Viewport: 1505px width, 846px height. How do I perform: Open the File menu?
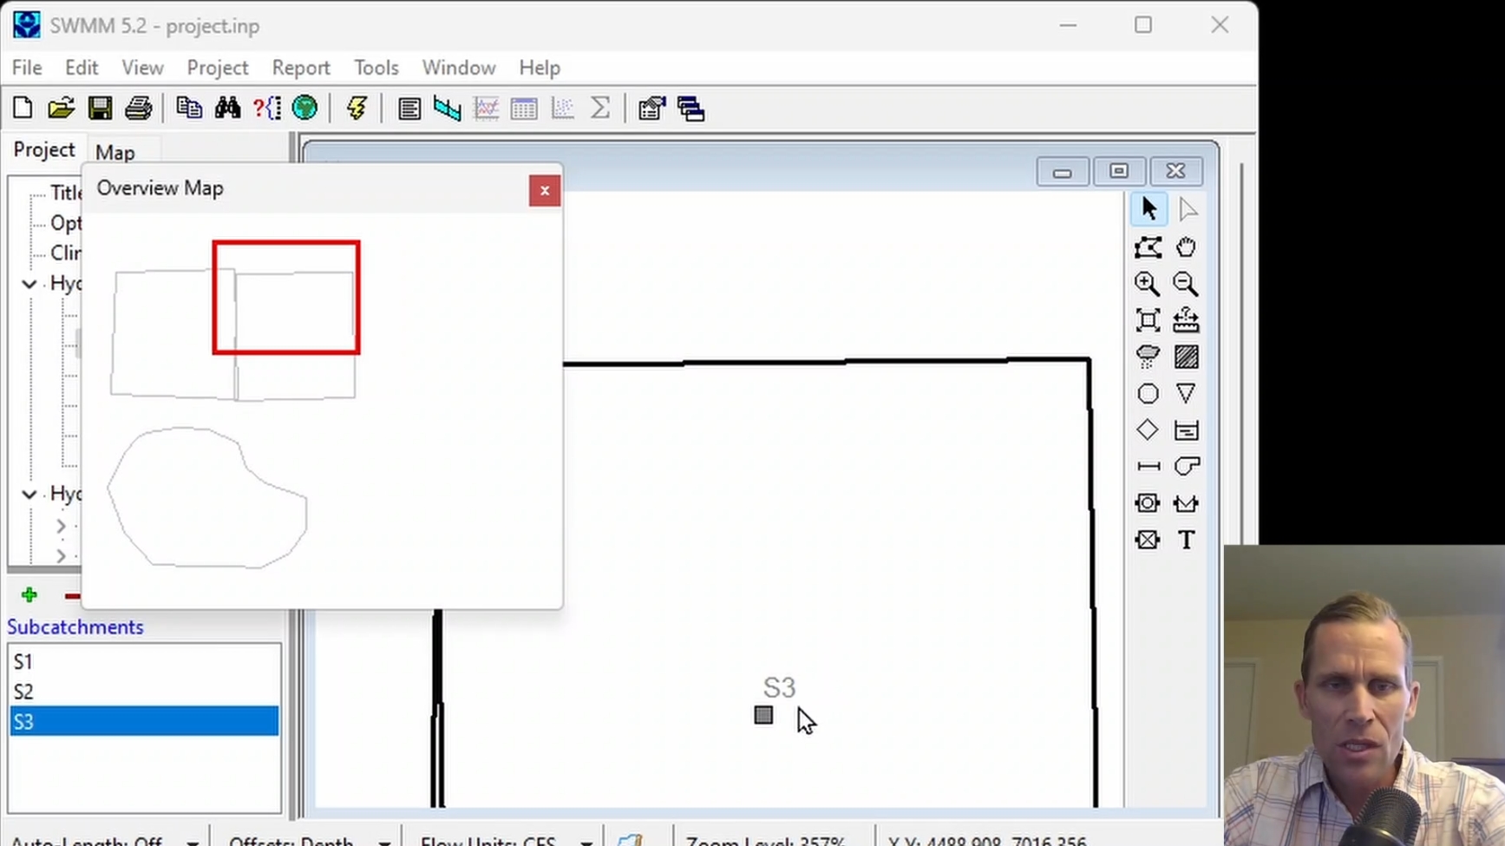point(27,68)
